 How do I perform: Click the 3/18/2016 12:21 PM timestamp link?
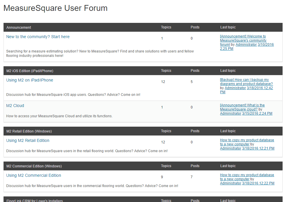[x=258, y=148]
